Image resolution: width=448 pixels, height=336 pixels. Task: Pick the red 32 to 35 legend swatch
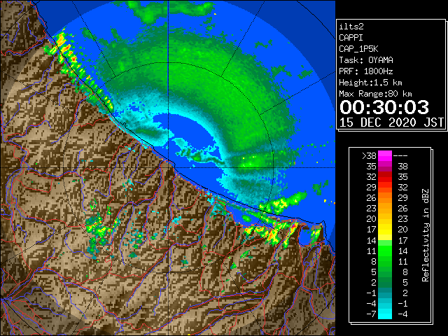point(385,177)
